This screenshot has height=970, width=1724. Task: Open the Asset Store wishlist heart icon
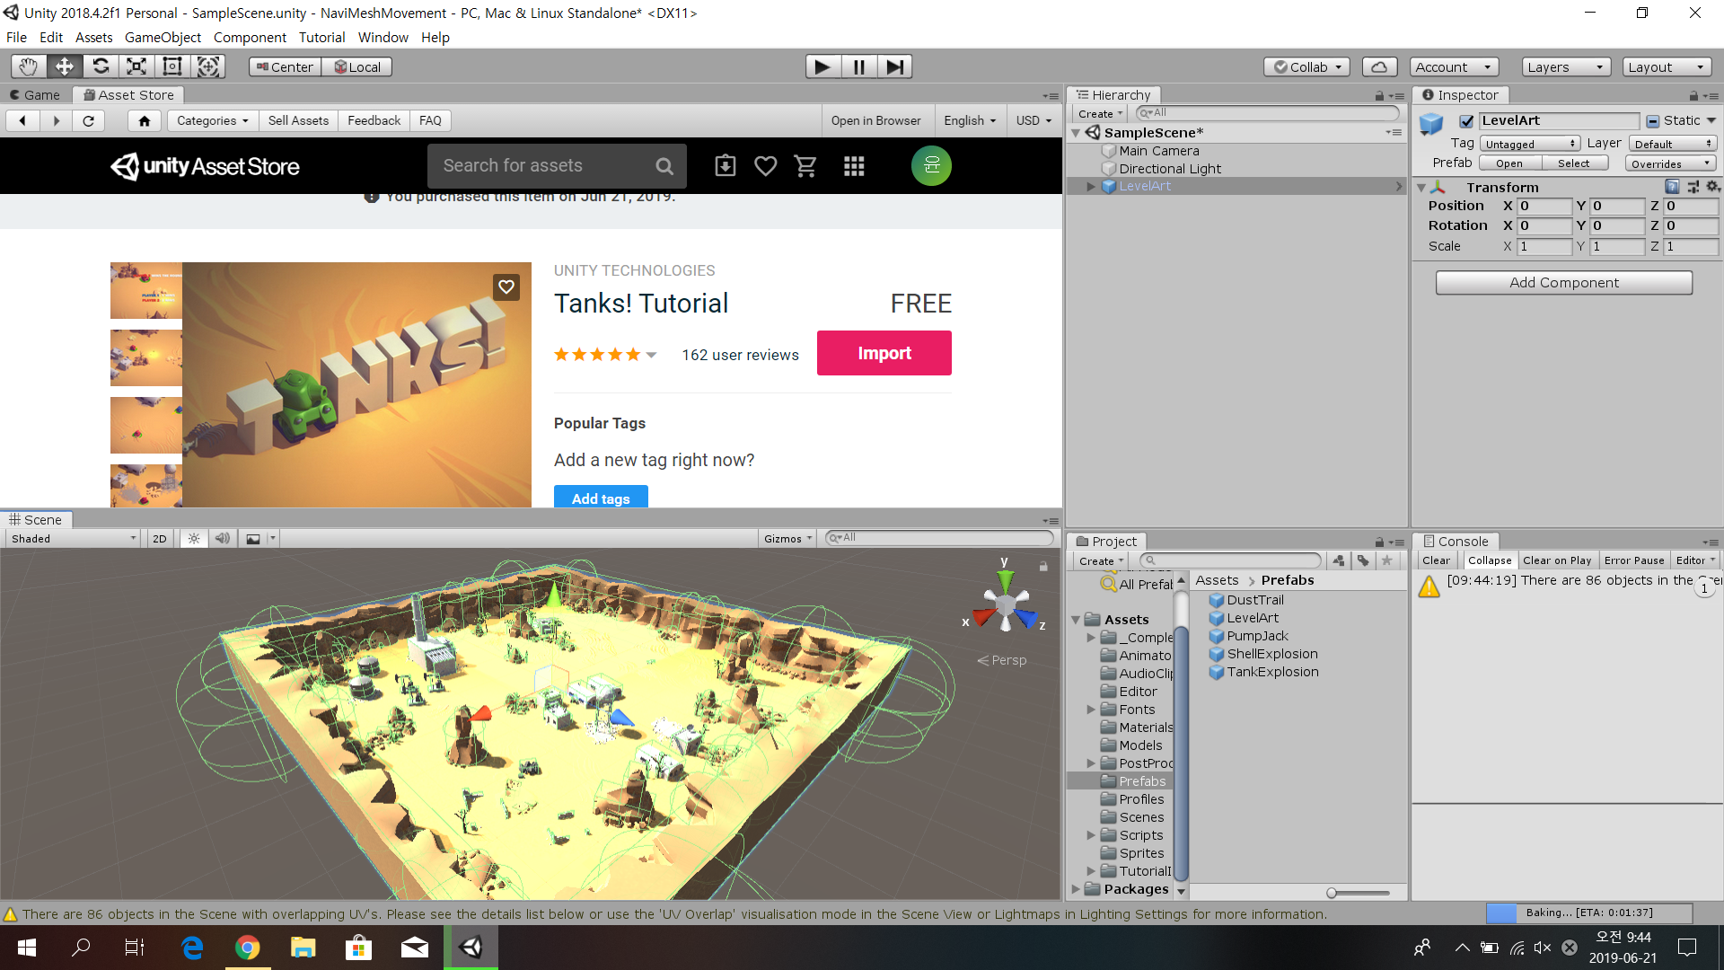click(x=765, y=166)
